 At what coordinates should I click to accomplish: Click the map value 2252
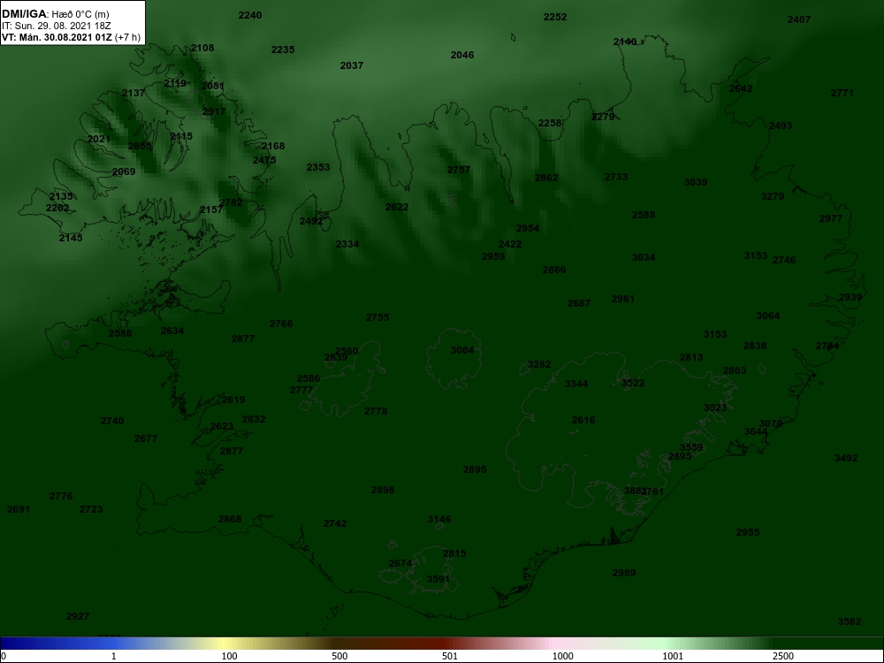(555, 17)
